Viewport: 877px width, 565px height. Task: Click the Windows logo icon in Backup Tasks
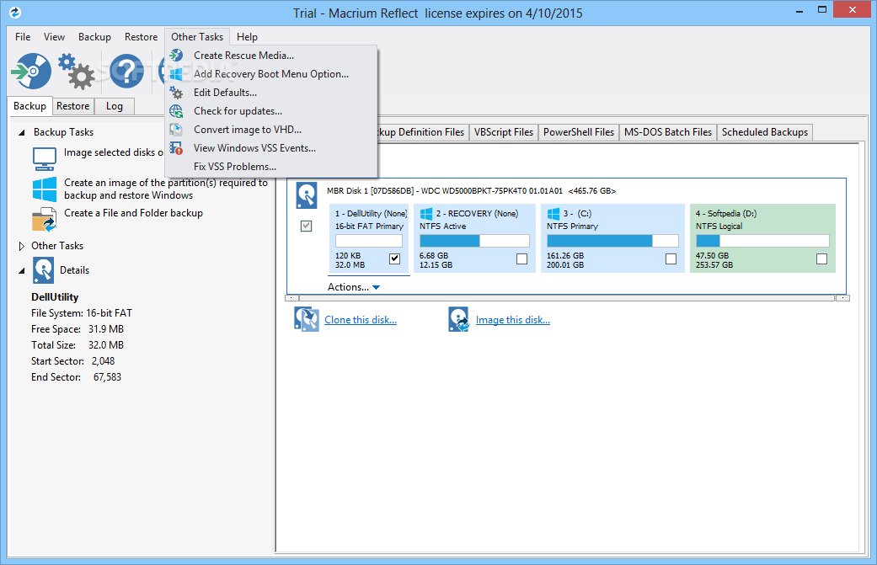click(44, 189)
